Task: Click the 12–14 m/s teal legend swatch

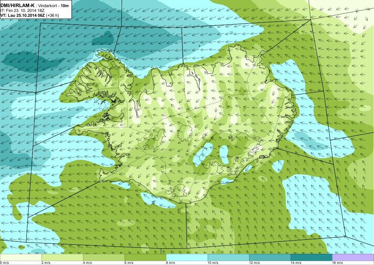Action: coord(270,258)
